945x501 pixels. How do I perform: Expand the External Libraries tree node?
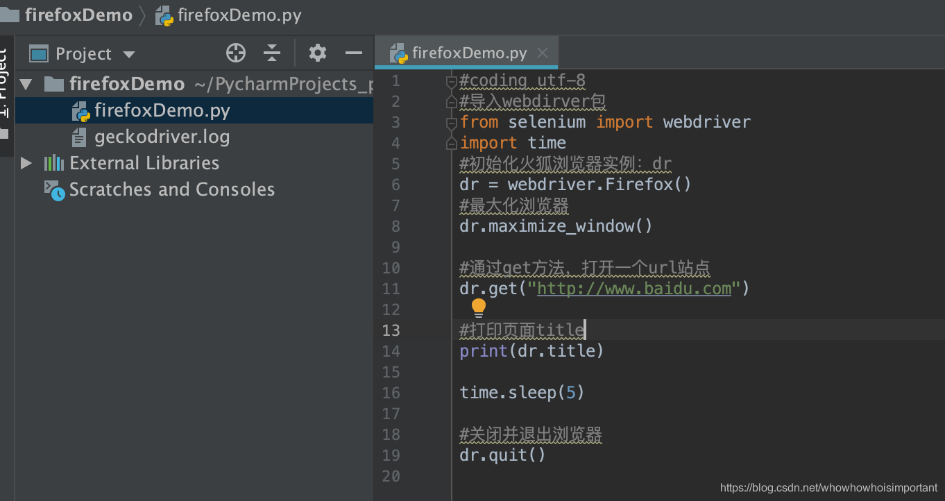[26, 163]
